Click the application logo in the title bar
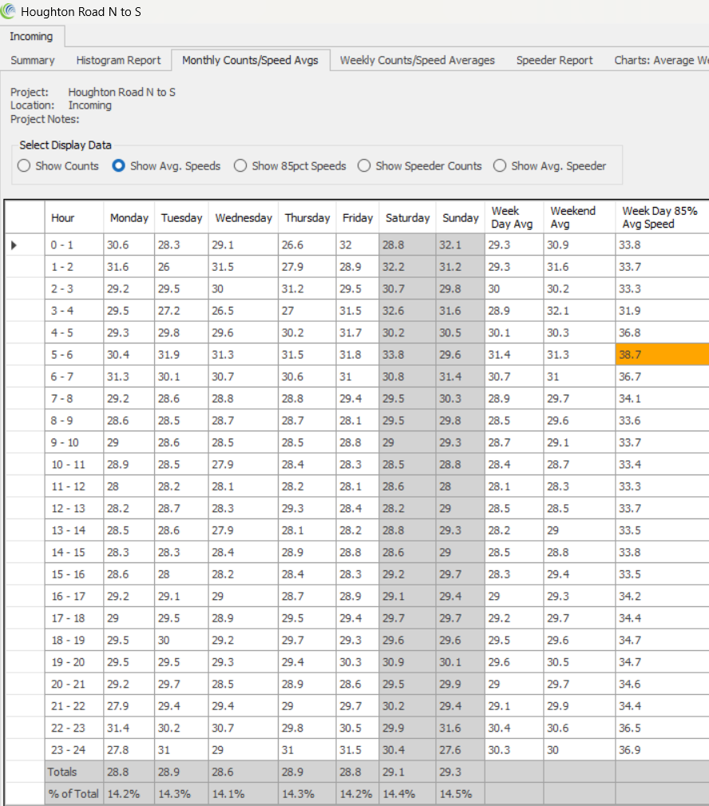709x806 pixels. pos(9,12)
